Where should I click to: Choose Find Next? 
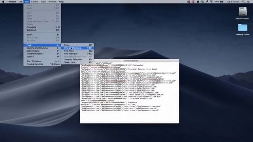(x=77, y=51)
